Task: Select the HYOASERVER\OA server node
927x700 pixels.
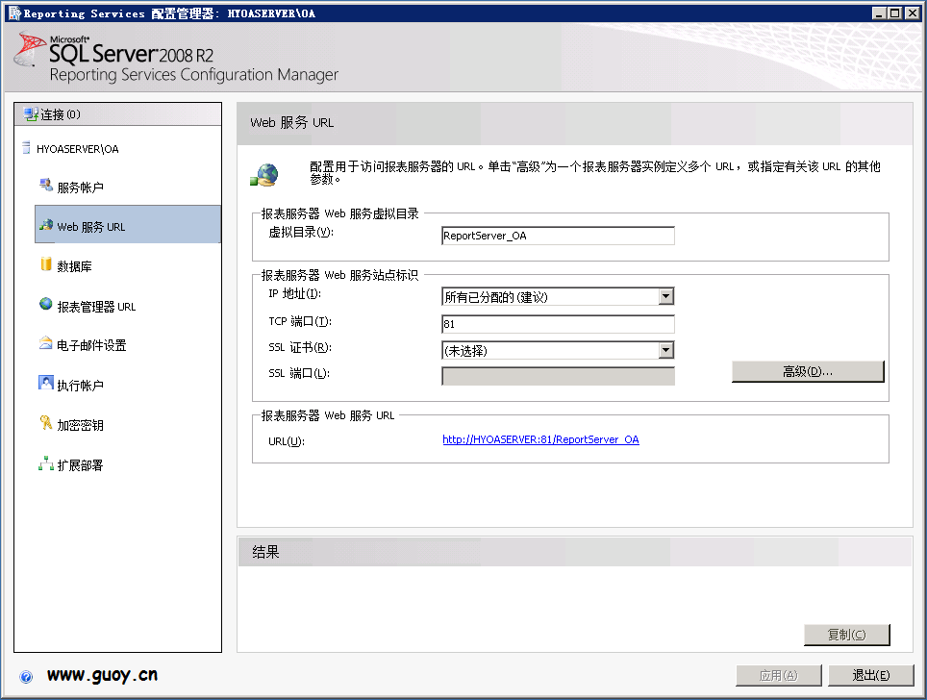Action: (78, 149)
